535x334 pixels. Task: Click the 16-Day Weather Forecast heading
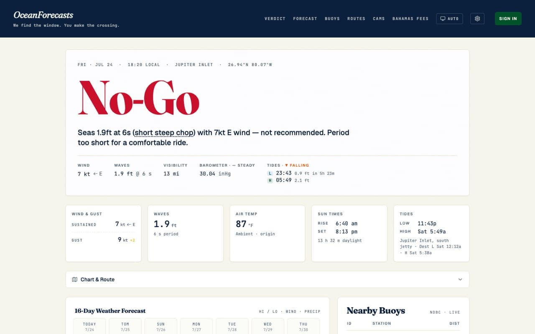pyautogui.click(x=110, y=311)
